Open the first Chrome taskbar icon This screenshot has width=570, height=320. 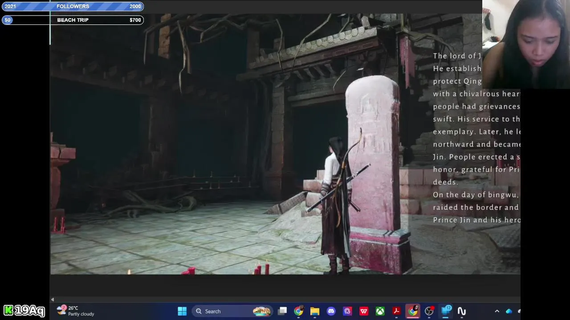299,311
